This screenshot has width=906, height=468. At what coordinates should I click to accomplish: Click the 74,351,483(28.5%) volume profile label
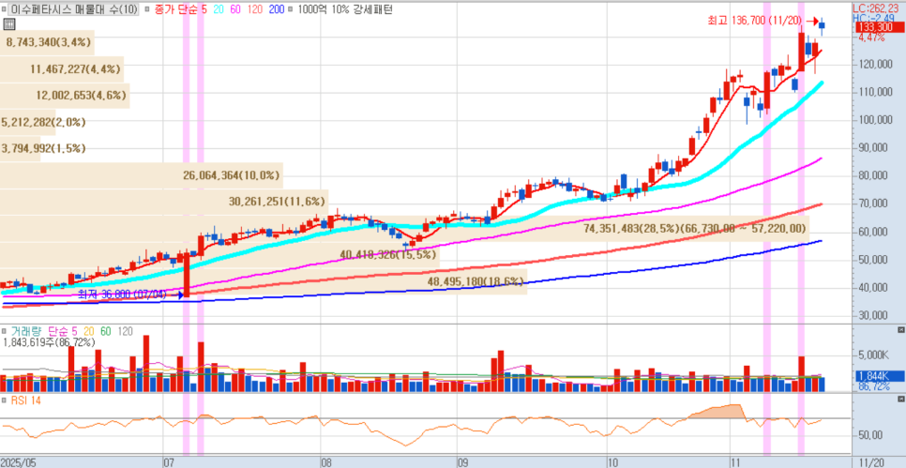coord(695,228)
